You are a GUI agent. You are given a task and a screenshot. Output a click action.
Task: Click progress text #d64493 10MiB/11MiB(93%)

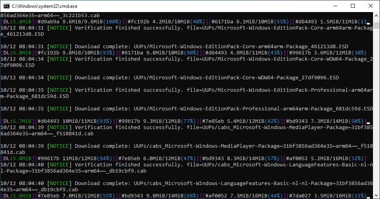click(x=75, y=121)
